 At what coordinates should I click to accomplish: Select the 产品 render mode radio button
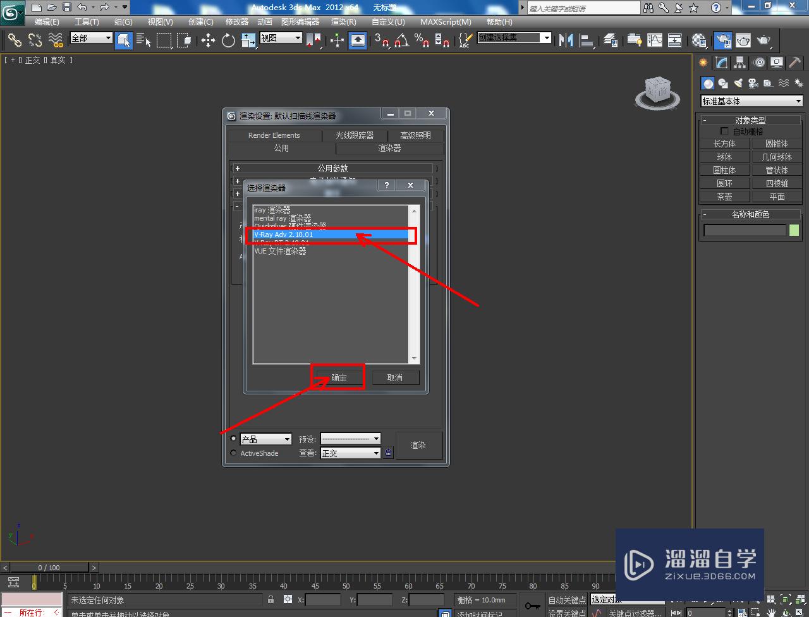[x=234, y=439]
